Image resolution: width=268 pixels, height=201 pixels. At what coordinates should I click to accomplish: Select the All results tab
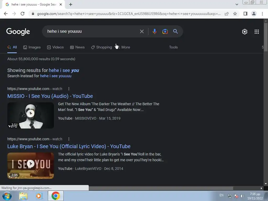coord(12,47)
